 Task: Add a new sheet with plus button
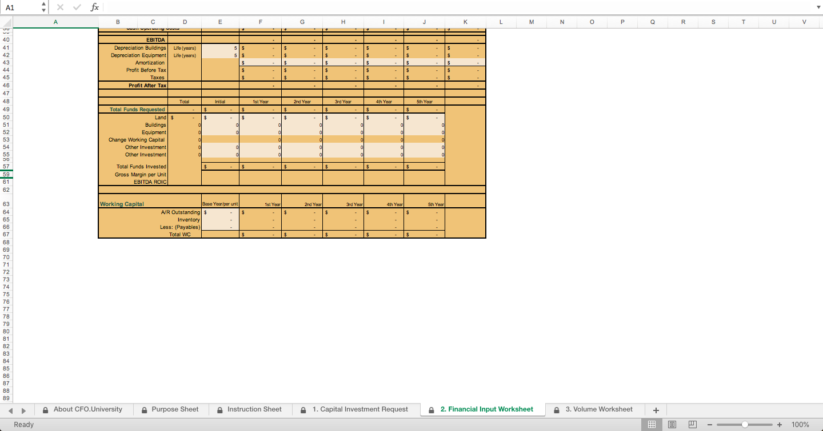[656, 410]
